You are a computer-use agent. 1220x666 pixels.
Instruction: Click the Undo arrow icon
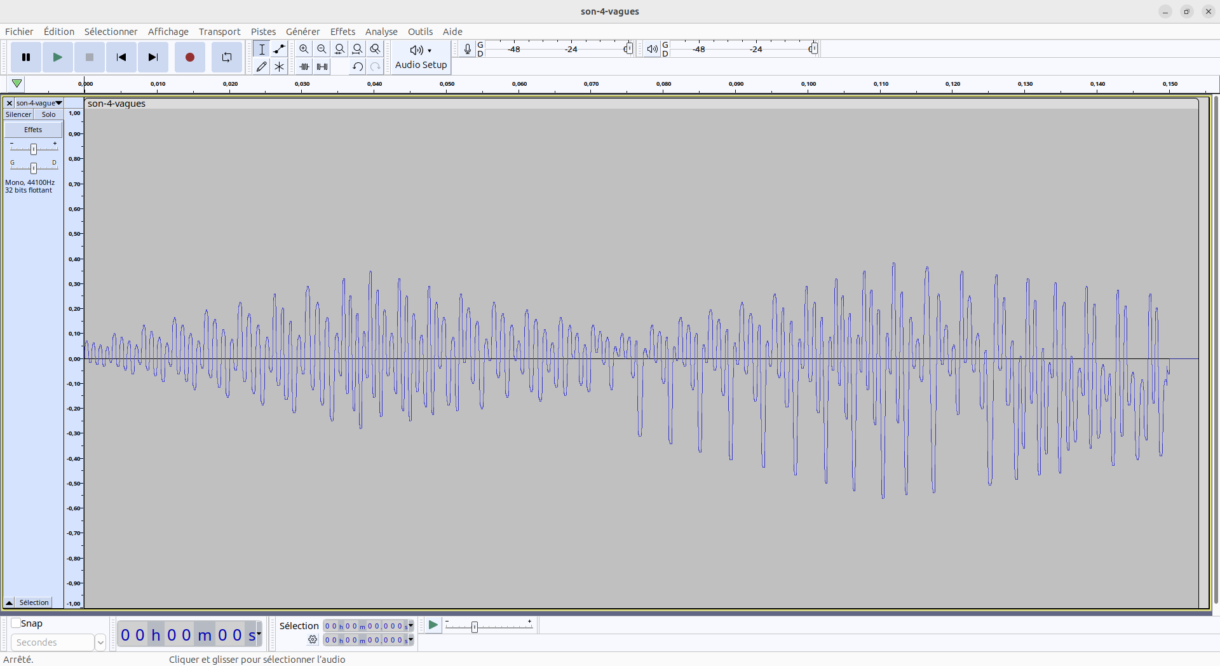[357, 67]
